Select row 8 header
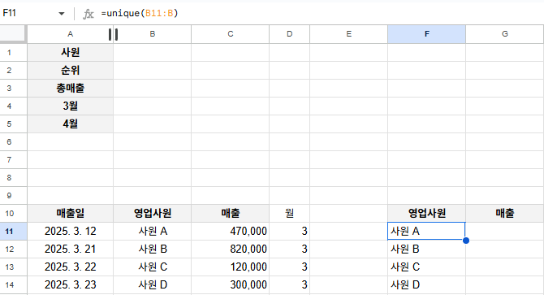 point(13,178)
